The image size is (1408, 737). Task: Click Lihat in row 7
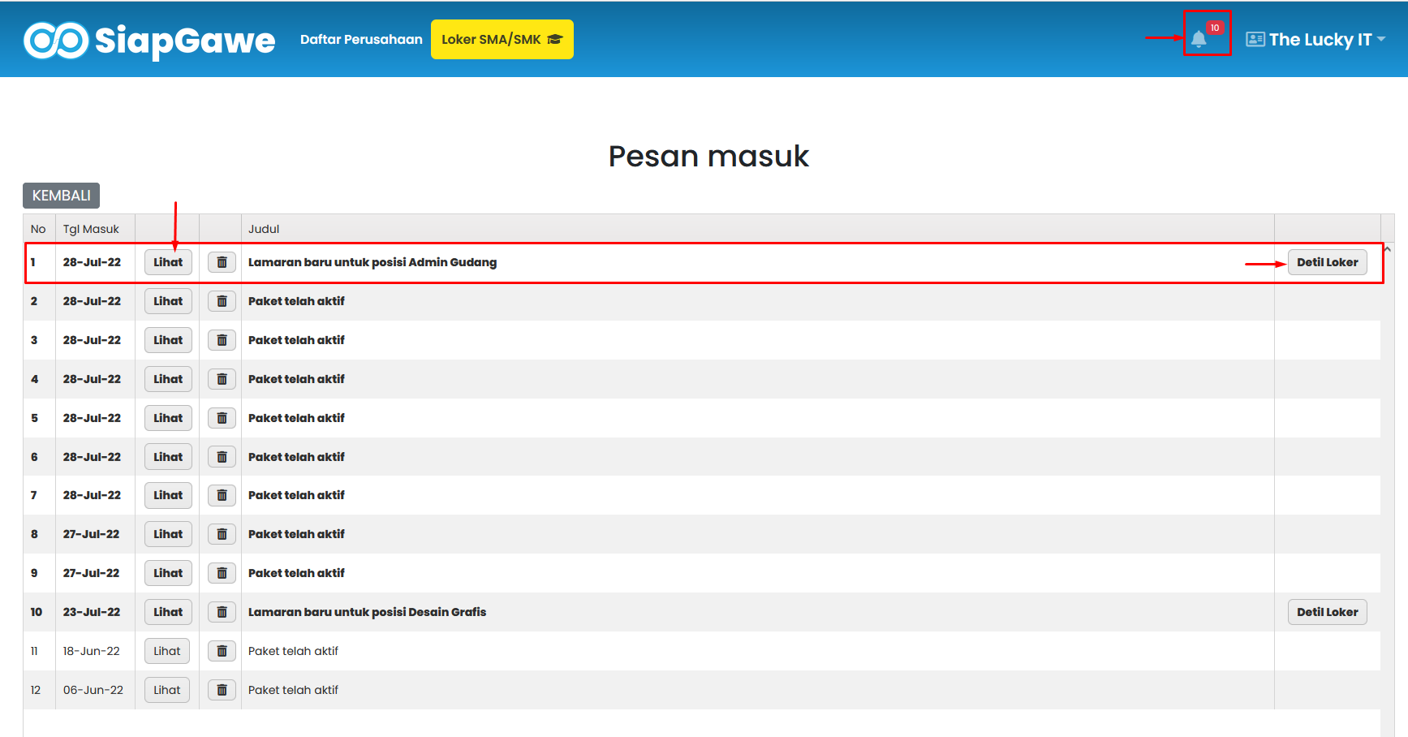[168, 495]
